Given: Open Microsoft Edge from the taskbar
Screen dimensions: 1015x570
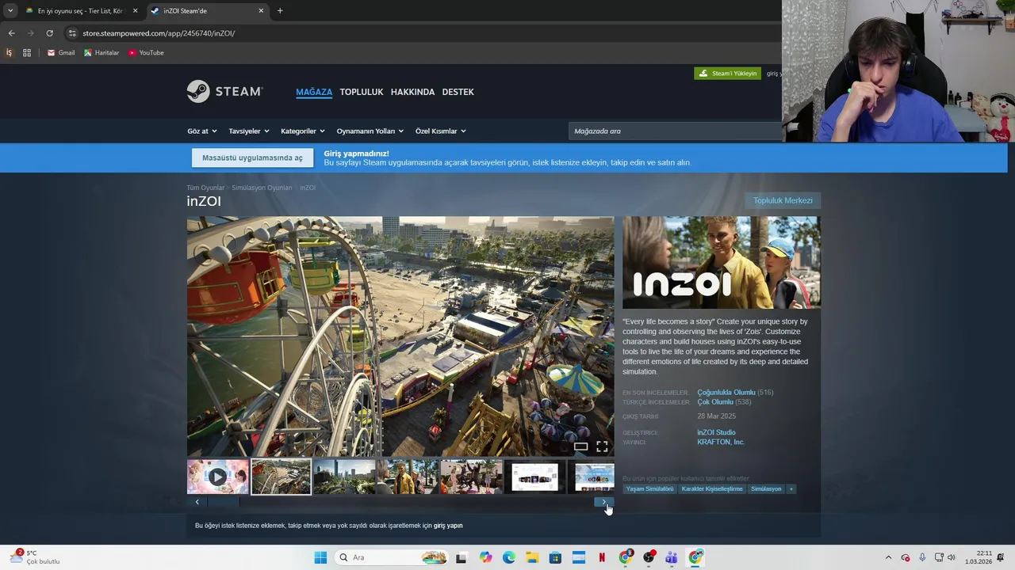Looking at the screenshot, I should (508, 557).
